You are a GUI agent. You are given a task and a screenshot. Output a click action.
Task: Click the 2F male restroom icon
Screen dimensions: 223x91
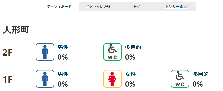pyautogui.click(x=45, y=52)
